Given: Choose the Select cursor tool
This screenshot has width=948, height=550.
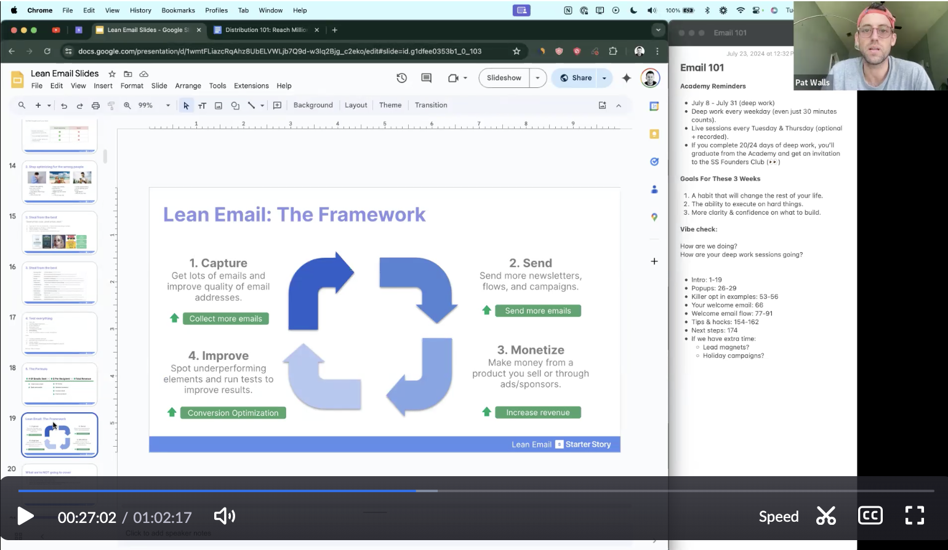Looking at the screenshot, I should point(186,105).
